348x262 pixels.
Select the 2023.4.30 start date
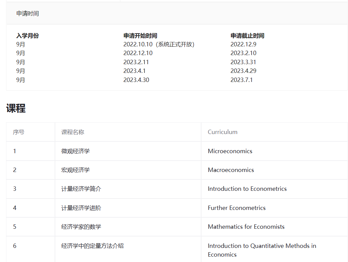[x=136, y=80]
